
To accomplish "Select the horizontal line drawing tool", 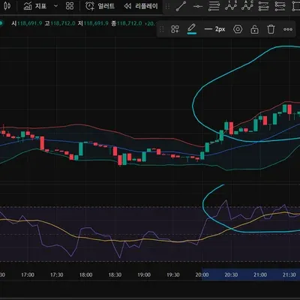I will point(198,6).
